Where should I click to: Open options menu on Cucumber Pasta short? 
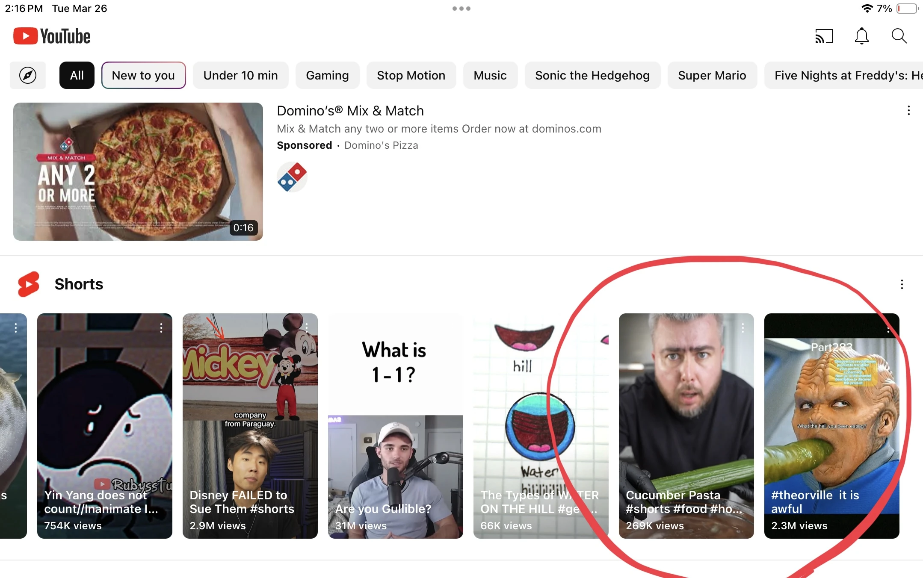pos(743,328)
